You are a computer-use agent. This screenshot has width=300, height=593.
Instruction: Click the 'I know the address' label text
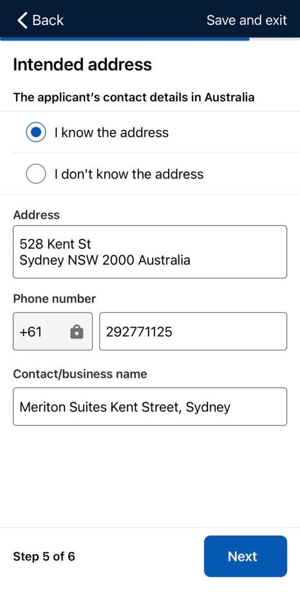111,133
